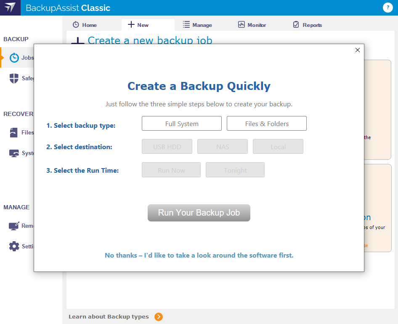The image size is (398, 324).
Task: Click the Safeguard shield icon in sidebar
Action: (x=14, y=78)
